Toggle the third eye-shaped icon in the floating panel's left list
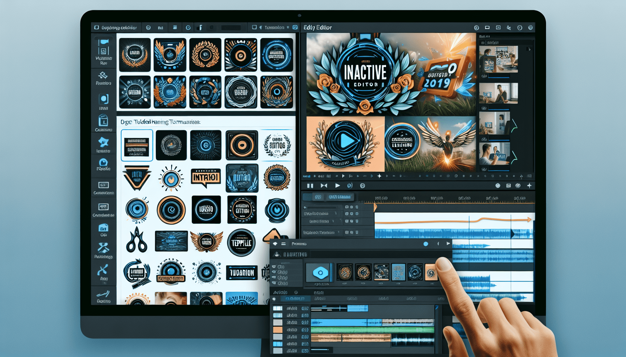Screen dimensions: 626x357 [x=274, y=278]
